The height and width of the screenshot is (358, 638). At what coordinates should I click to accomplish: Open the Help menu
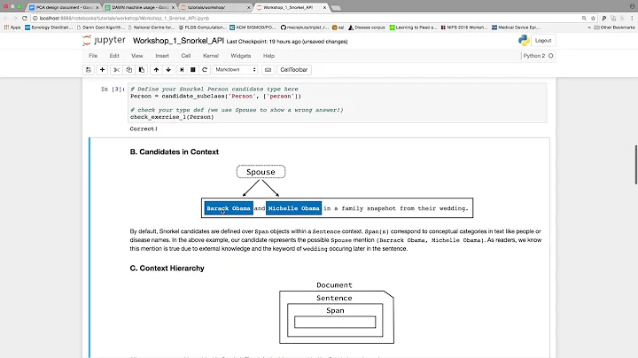pyautogui.click(x=269, y=56)
